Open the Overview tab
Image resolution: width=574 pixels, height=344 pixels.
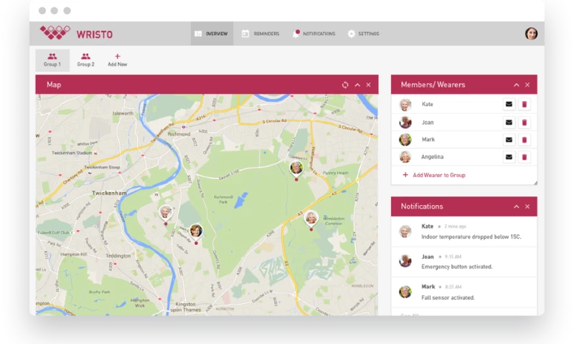point(212,34)
